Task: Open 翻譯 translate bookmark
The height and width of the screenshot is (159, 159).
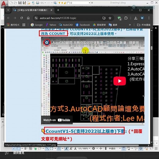Action: click(x=113, y=25)
